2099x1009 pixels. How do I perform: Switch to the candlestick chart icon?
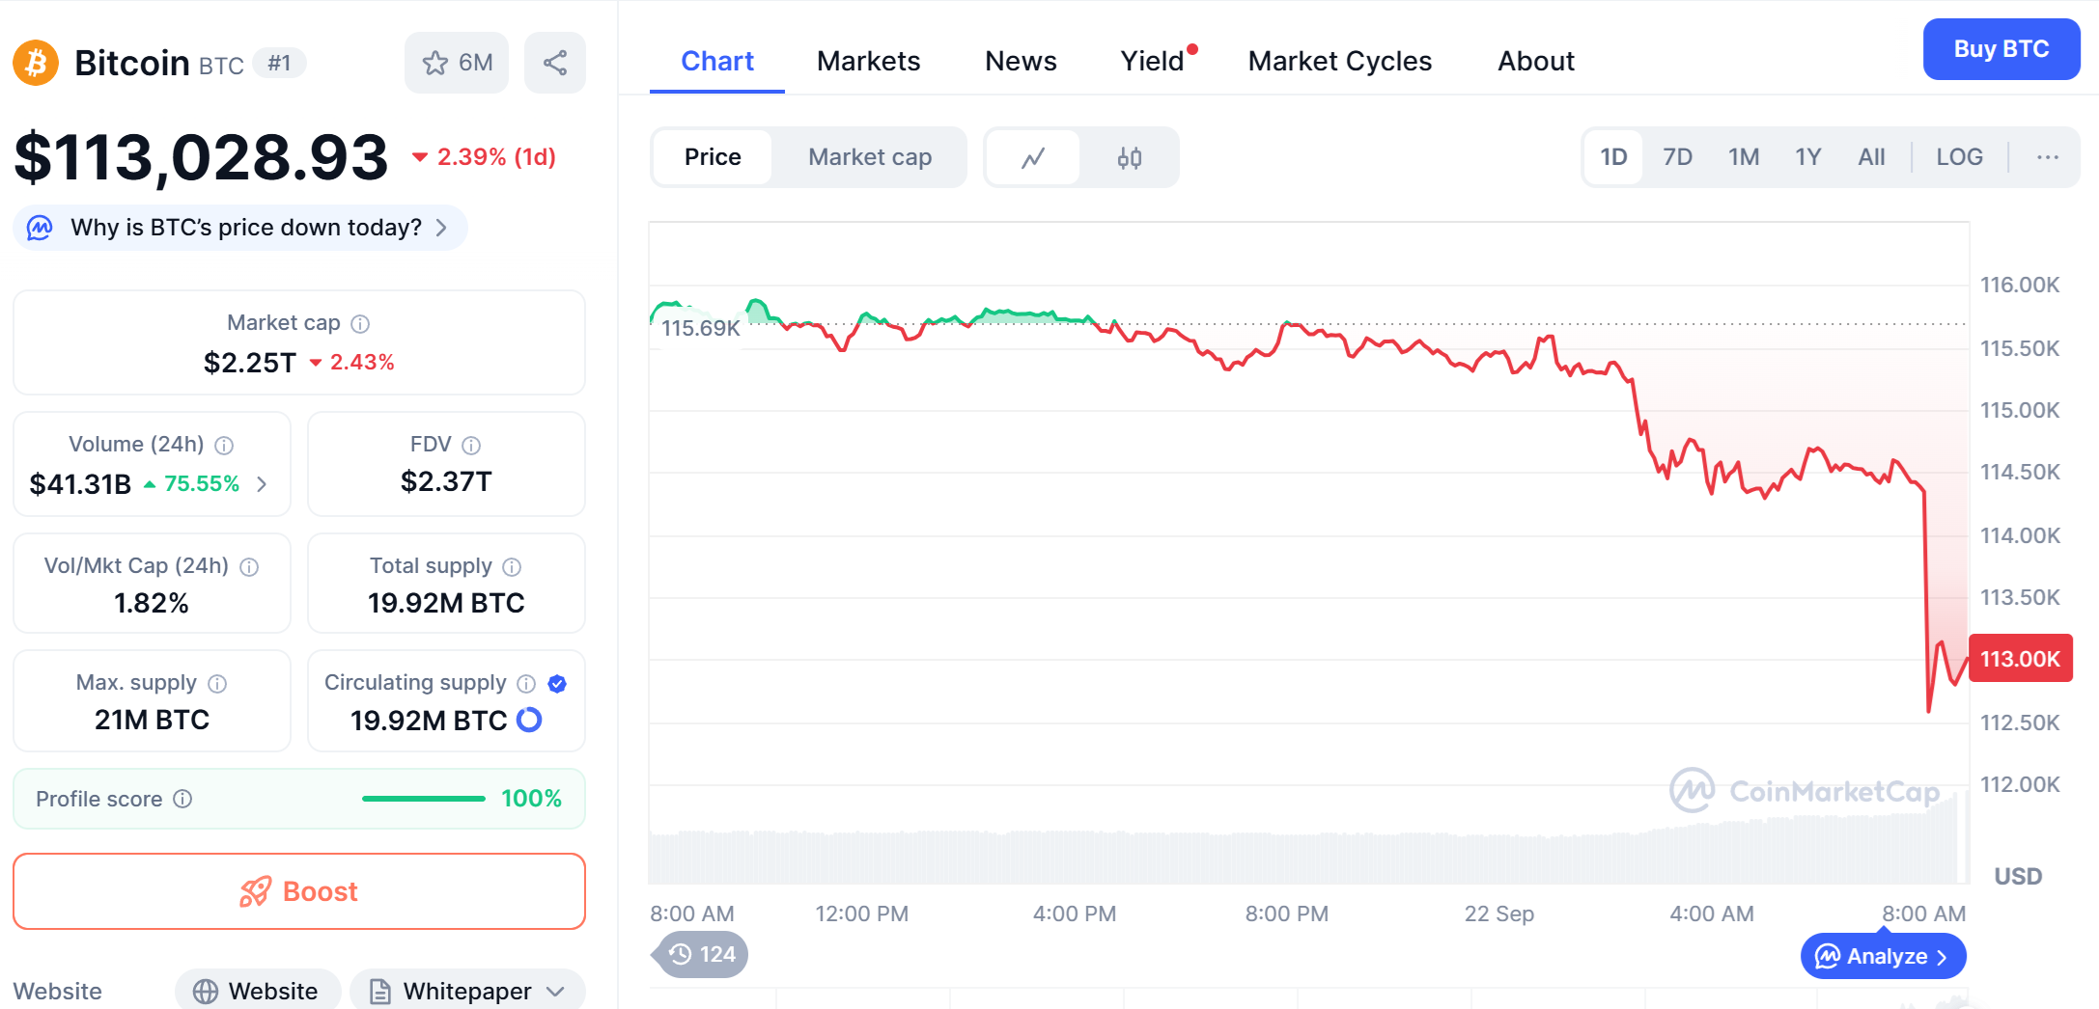click(1130, 157)
